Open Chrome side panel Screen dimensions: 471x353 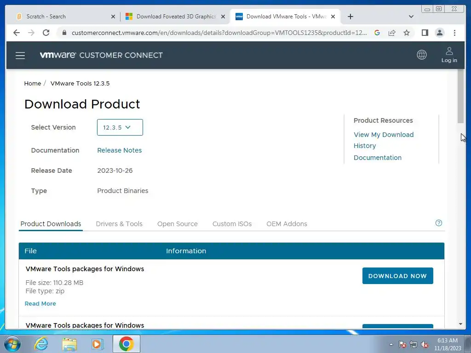coord(425,33)
